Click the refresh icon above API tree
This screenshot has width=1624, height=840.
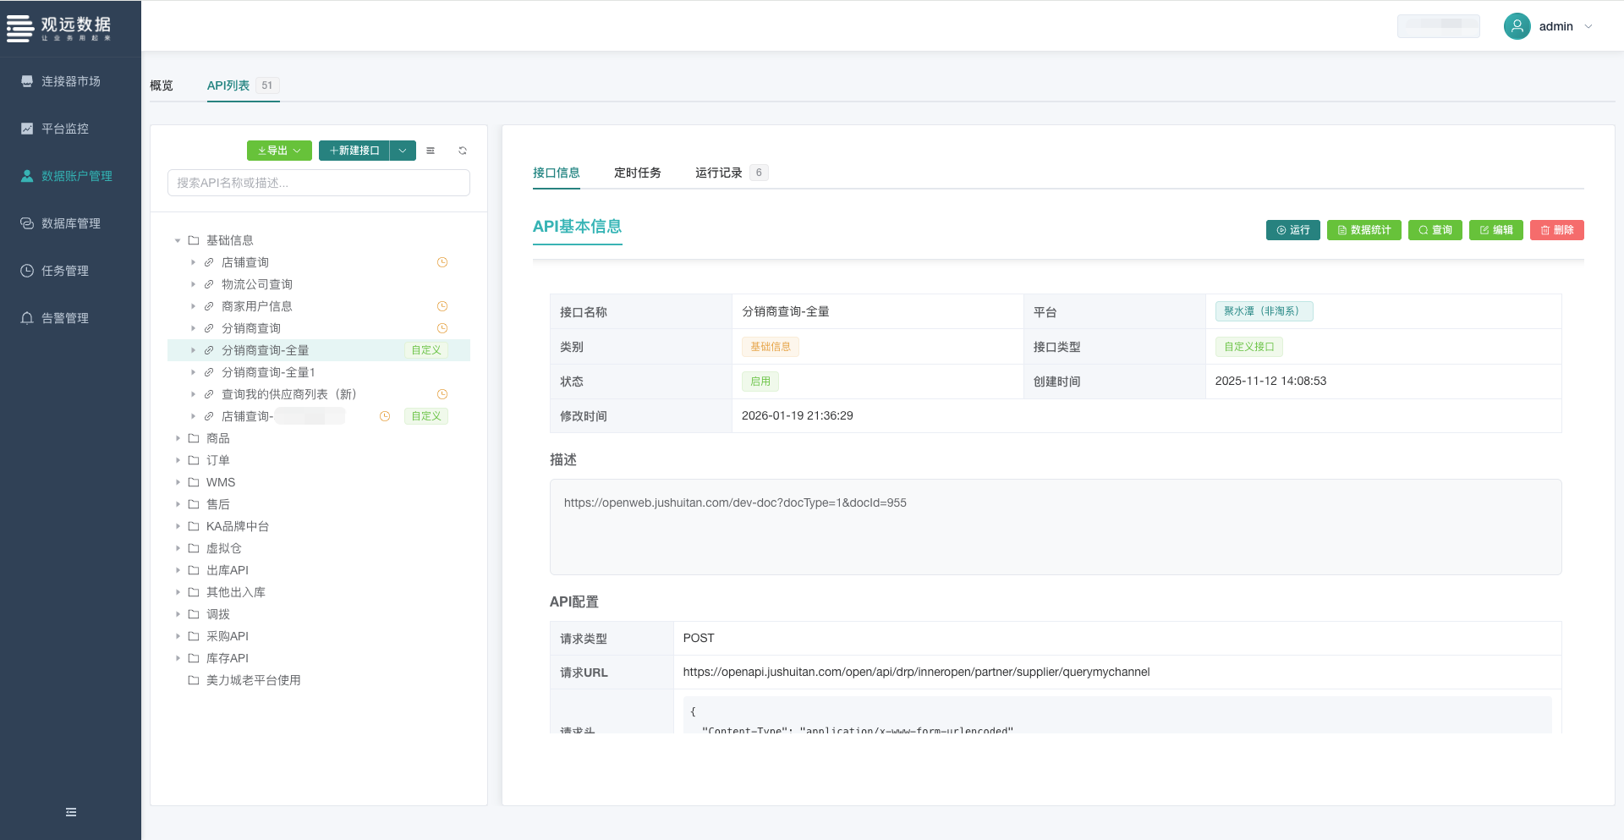point(463,151)
